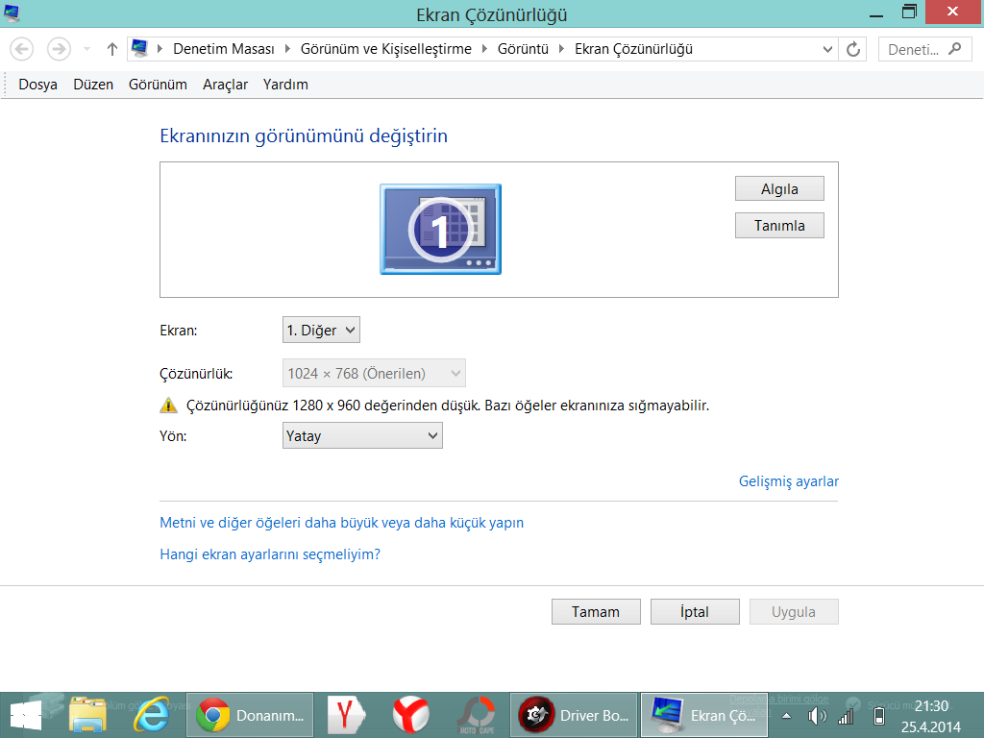Click Ekran Çö... taskbar button
Viewport: 984px width, 738px height.
(704, 715)
